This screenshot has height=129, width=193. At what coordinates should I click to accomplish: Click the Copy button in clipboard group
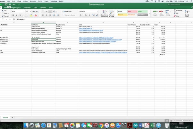pos(5,13)
